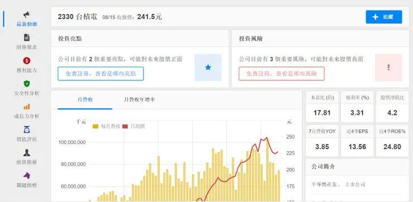Click the 投資亮點 panel heading
Image resolution: width=413 pixels, height=202 pixels.
70,39
